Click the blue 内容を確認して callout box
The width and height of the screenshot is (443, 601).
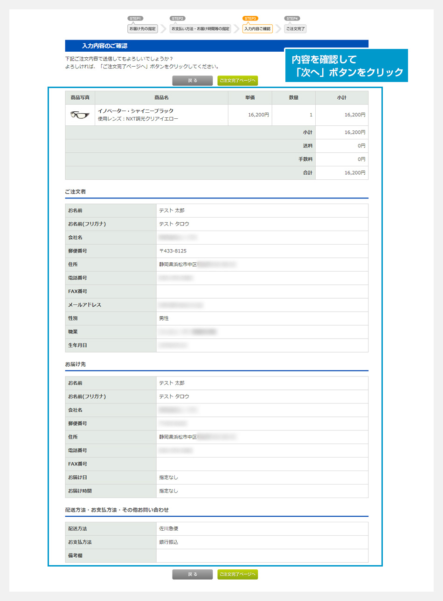[346, 66]
